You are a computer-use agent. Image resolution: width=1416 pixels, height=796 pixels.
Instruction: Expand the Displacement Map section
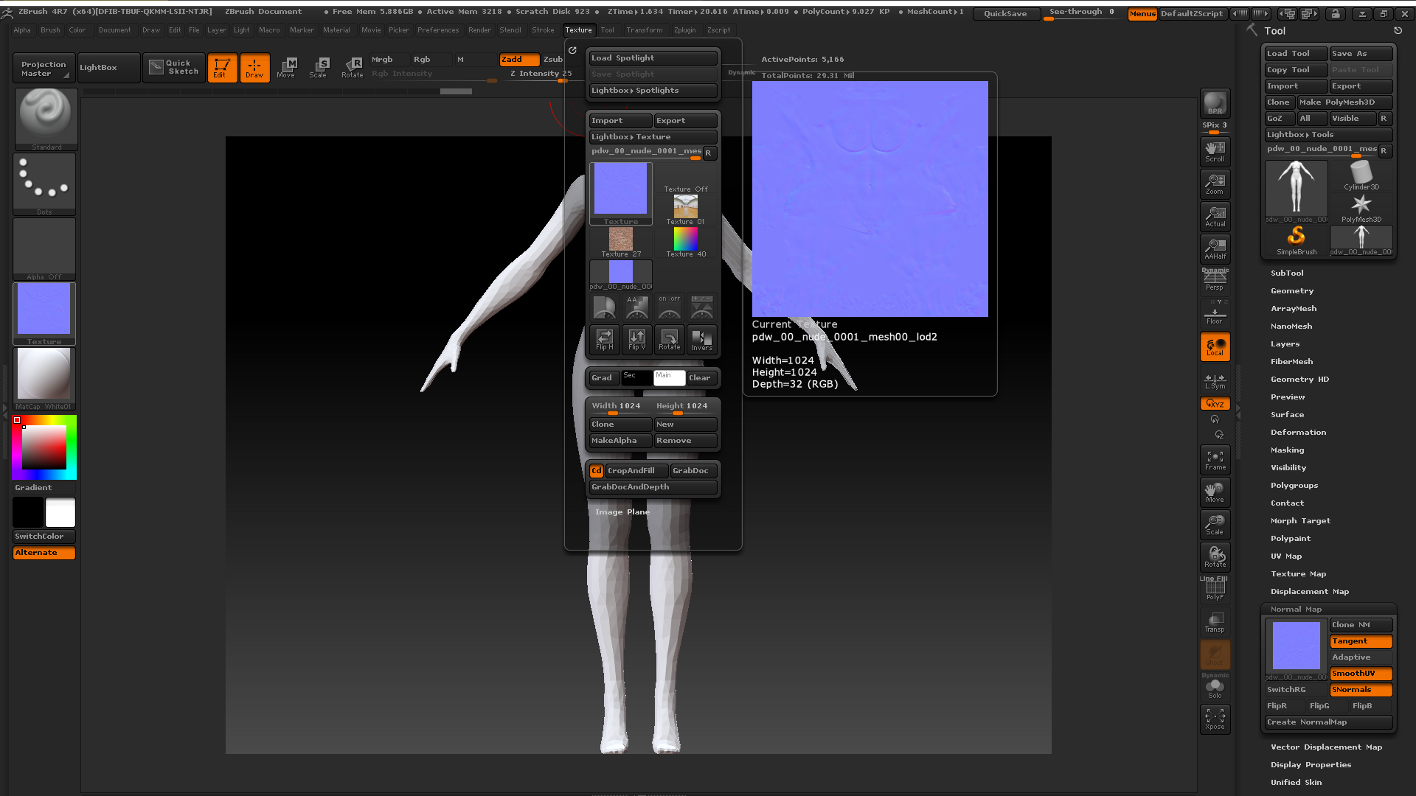click(x=1309, y=592)
